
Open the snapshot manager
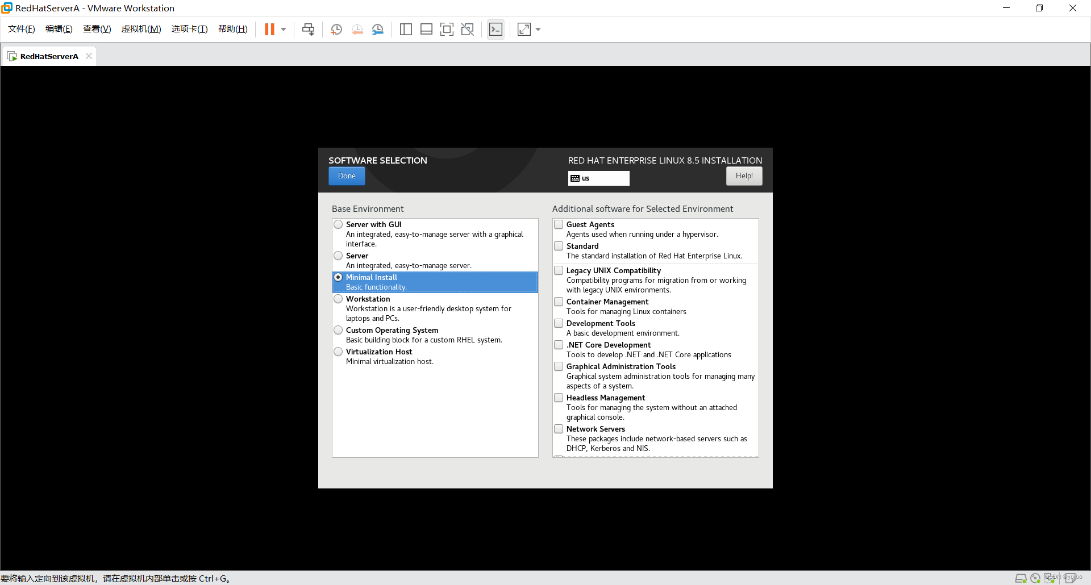[x=377, y=30]
